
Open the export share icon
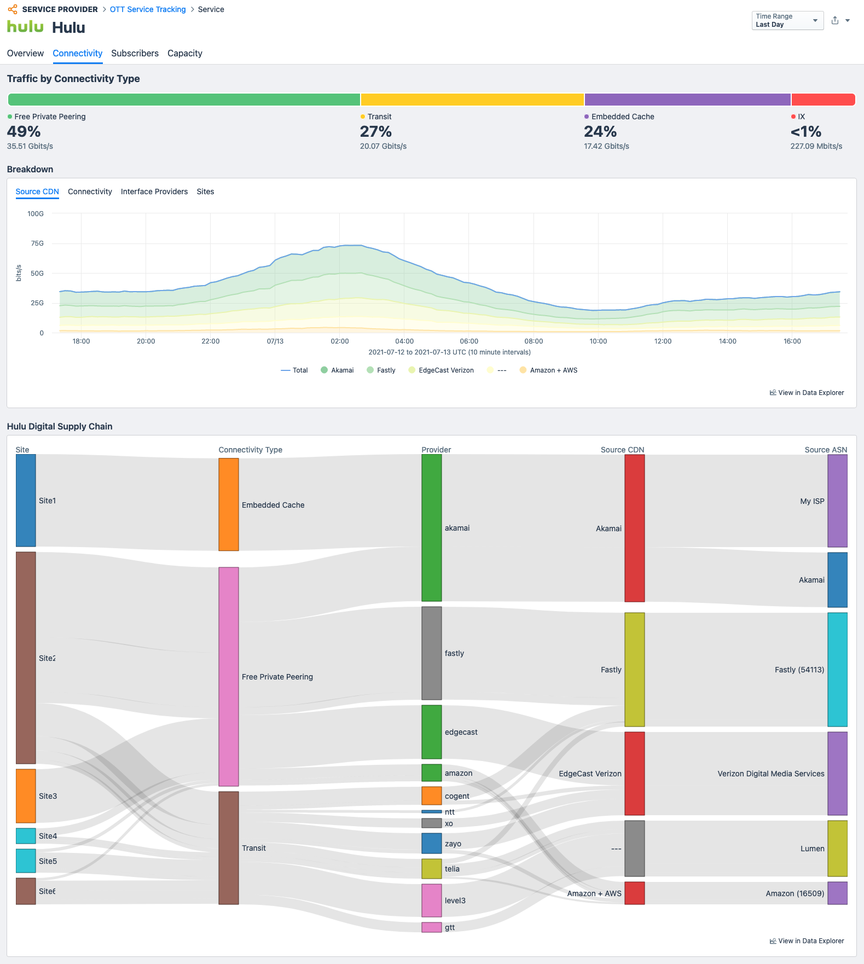coord(835,20)
